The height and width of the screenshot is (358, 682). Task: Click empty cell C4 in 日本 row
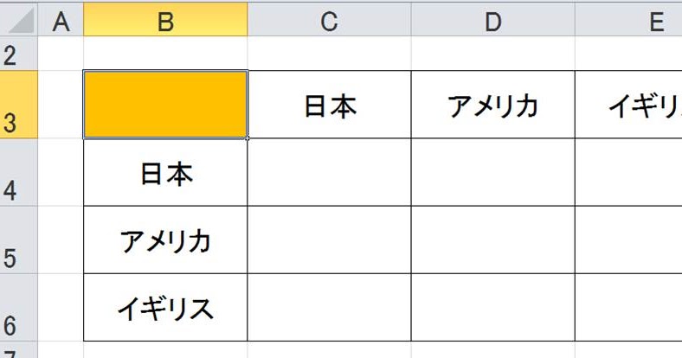click(x=329, y=172)
